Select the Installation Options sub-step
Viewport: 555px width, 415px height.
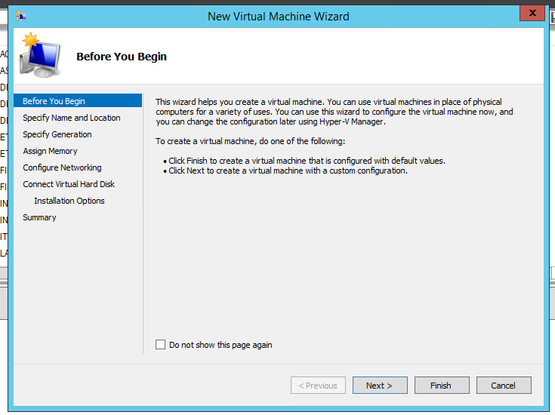coord(69,201)
